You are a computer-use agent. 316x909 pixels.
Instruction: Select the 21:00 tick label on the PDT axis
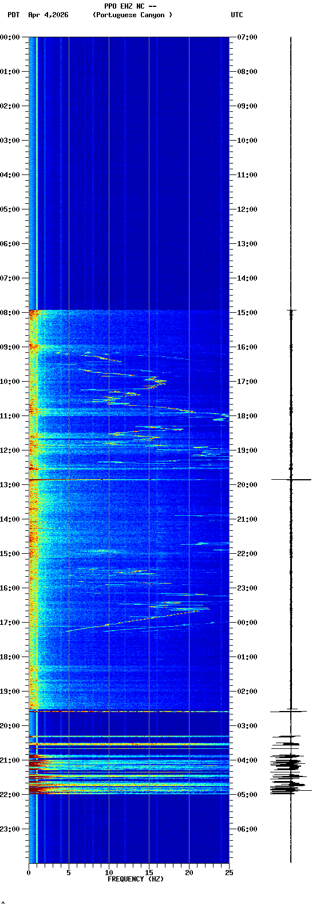[x=10, y=760]
